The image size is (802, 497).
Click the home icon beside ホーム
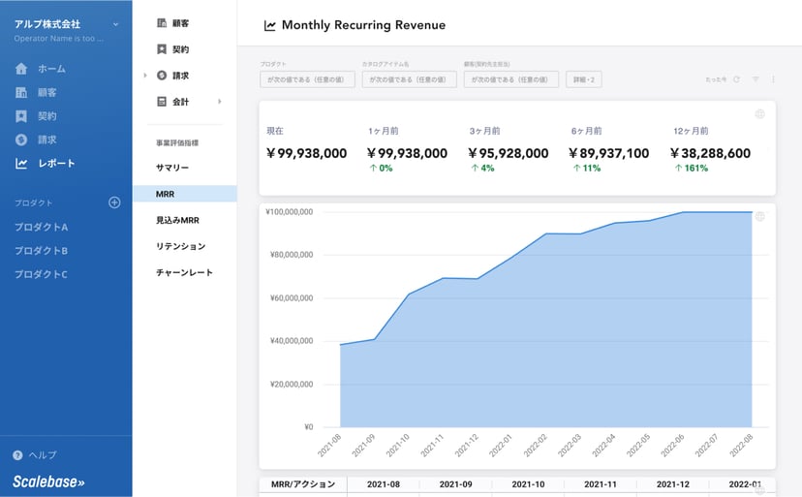(21, 69)
